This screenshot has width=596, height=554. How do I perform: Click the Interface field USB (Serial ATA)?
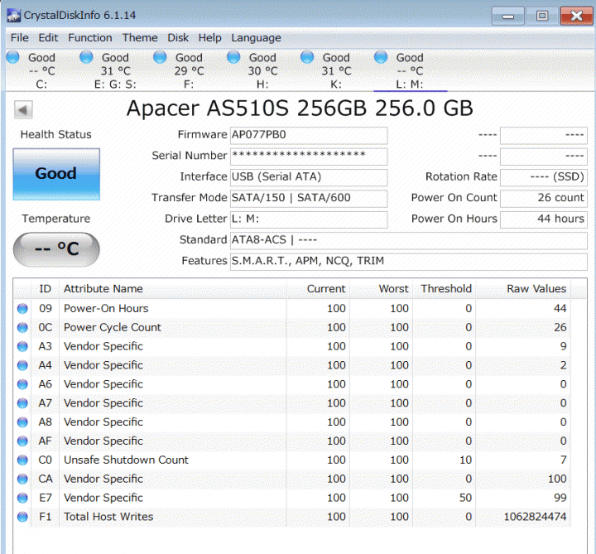(309, 177)
